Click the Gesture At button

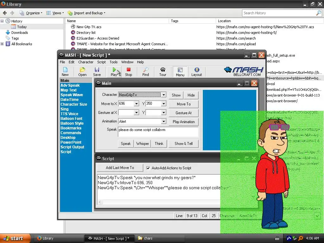[x=184, y=113]
